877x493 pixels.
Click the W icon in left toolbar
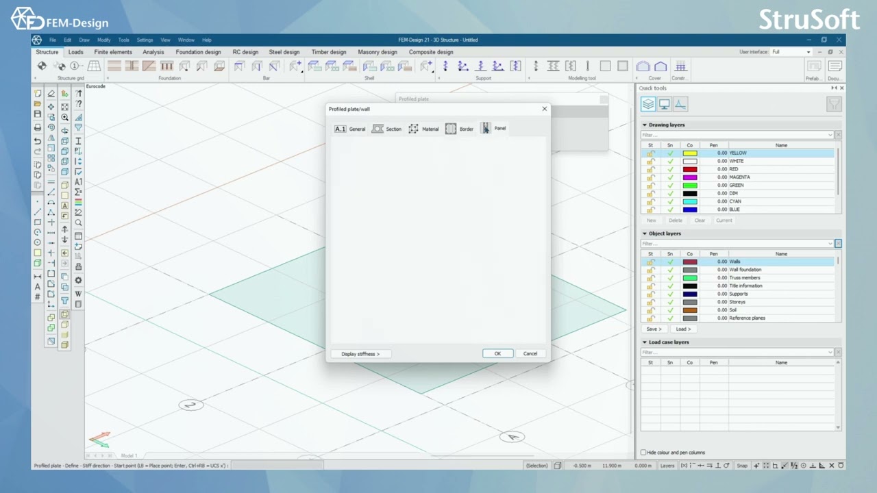coord(78,294)
